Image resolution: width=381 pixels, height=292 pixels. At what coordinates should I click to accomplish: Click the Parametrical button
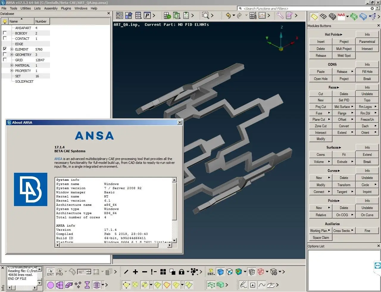[367, 42]
